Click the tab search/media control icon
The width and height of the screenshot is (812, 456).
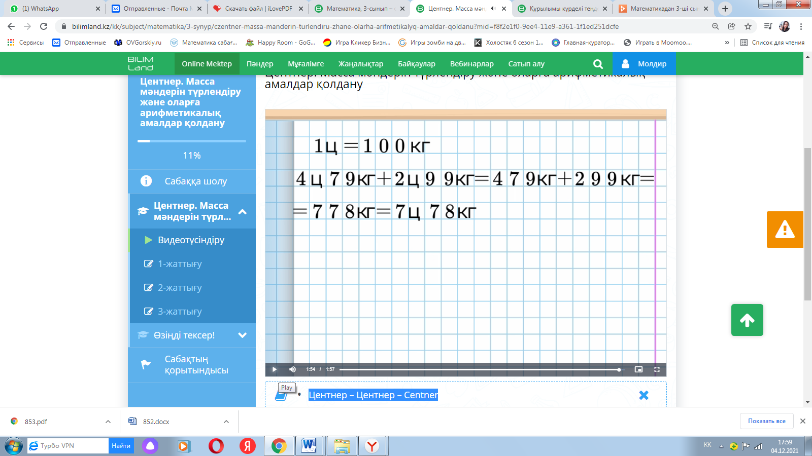click(x=768, y=26)
